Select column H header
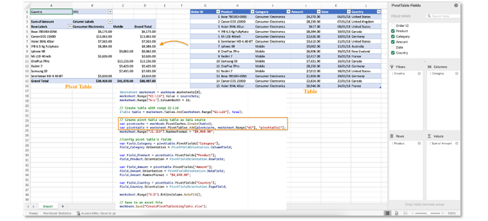 click(238, 6)
